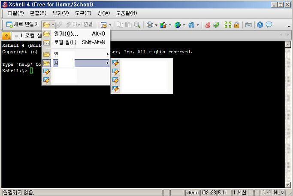Viewport: 293px width, 196px height.
Task: Open the session Properties icon
Action: [x=103, y=24]
